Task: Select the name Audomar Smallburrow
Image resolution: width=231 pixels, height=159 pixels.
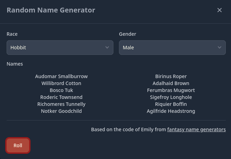Action: (x=61, y=76)
